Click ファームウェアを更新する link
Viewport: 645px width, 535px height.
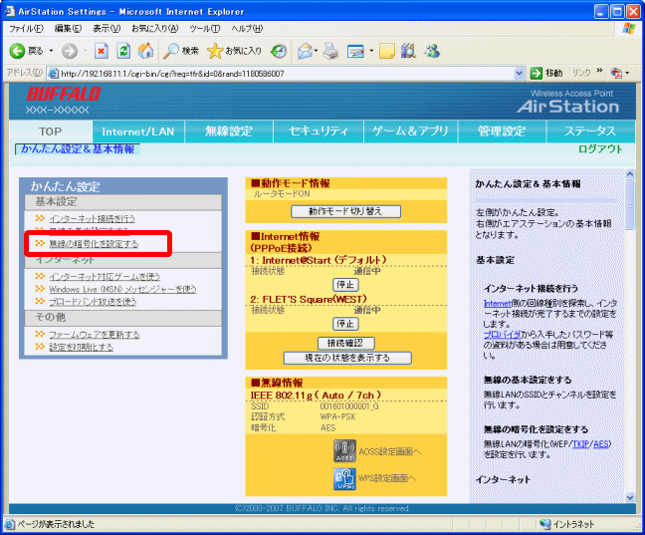95,335
